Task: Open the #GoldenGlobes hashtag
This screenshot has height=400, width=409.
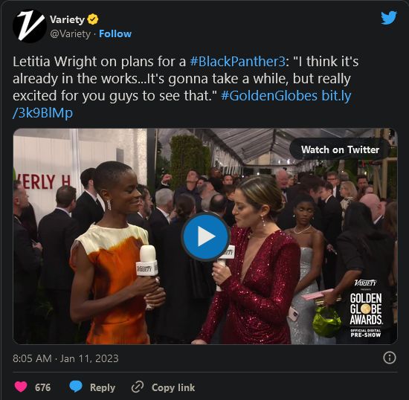Action: point(269,96)
